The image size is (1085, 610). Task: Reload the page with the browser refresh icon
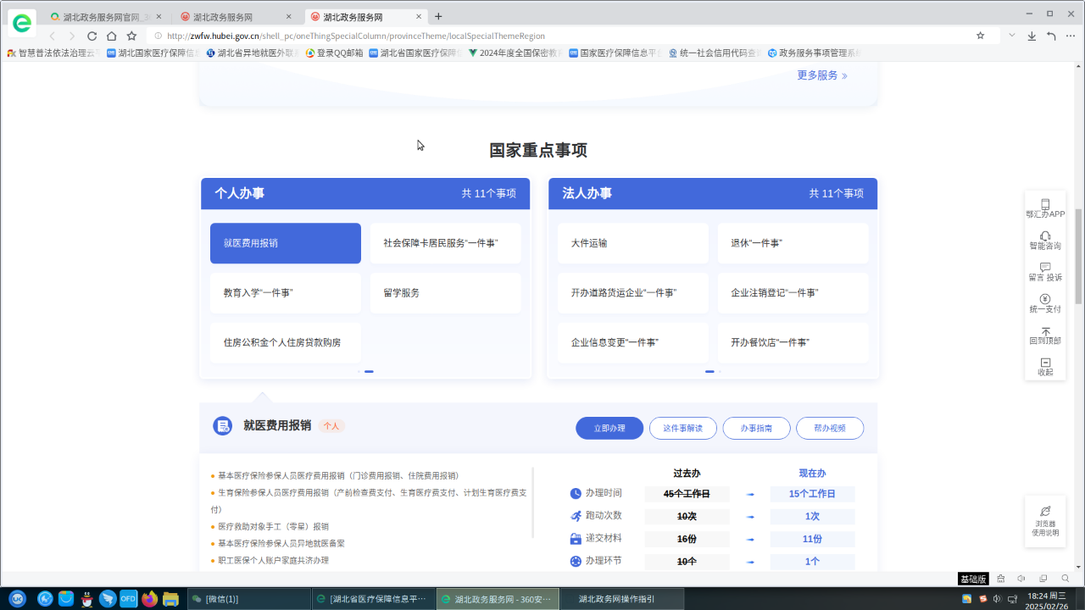pos(92,36)
